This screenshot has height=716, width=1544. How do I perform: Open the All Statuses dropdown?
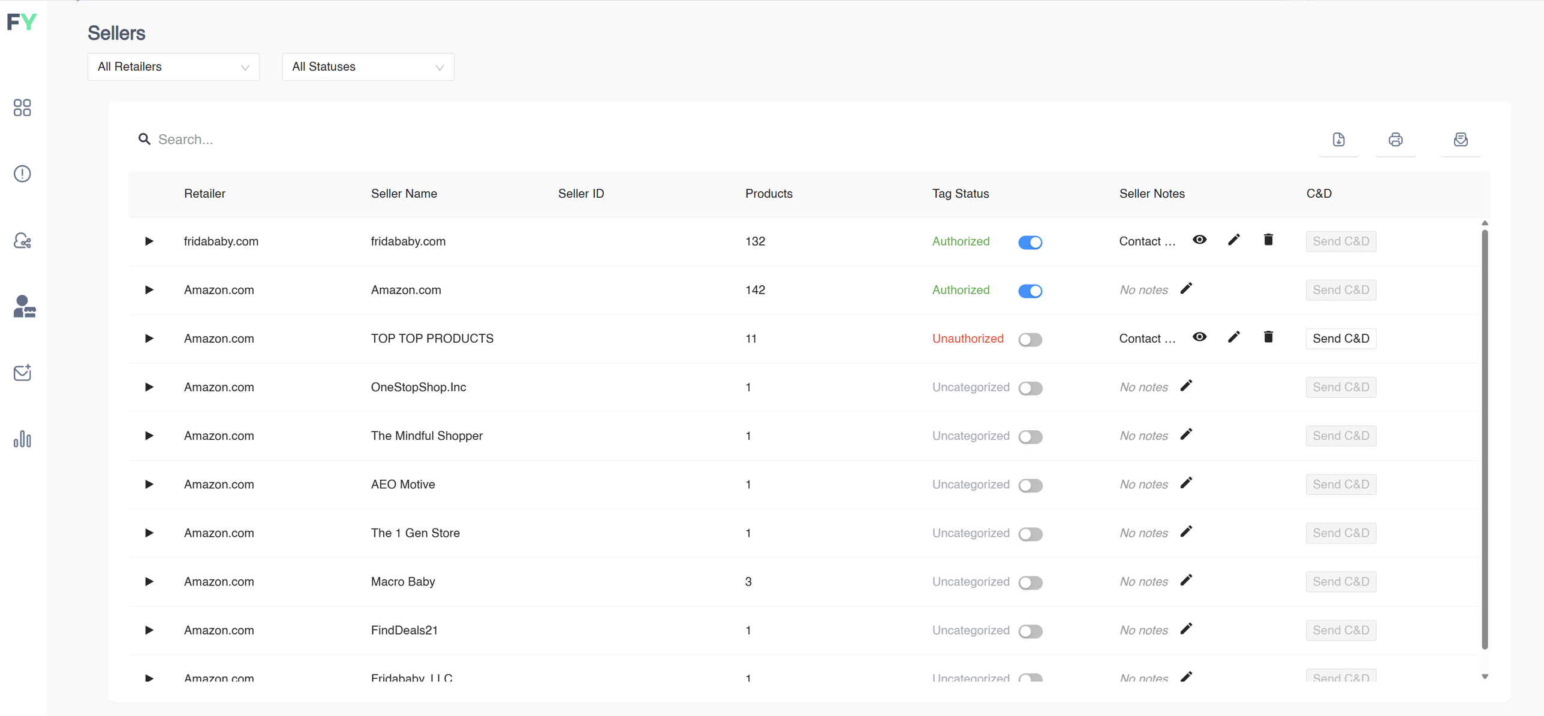tap(368, 67)
